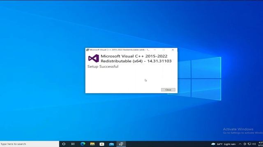Open File Explorer from the taskbar

(92, 144)
